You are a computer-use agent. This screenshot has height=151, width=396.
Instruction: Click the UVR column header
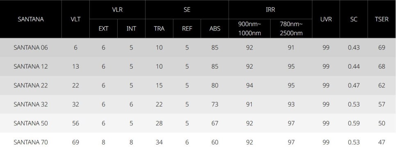tap(326, 19)
